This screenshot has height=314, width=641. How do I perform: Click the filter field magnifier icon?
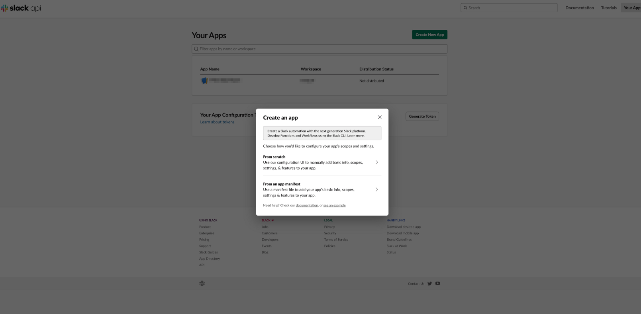(x=196, y=49)
